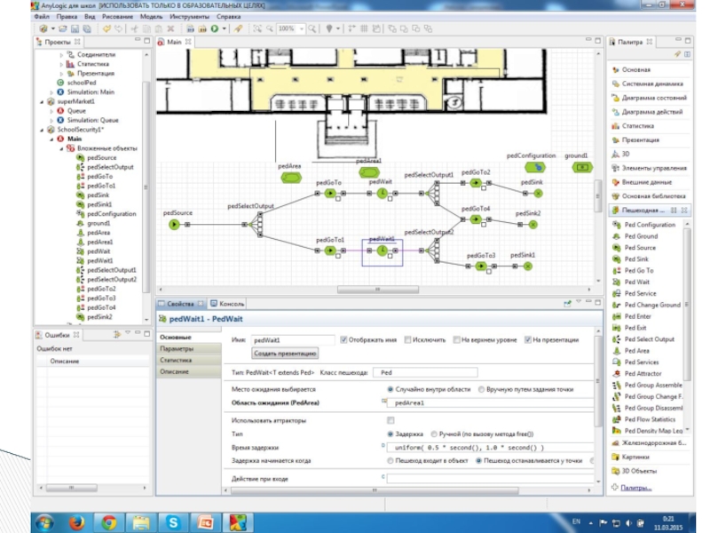Open Firefox from the Windows taskbar
The height and width of the screenshot is (533, 710).
tap(75, 521)
